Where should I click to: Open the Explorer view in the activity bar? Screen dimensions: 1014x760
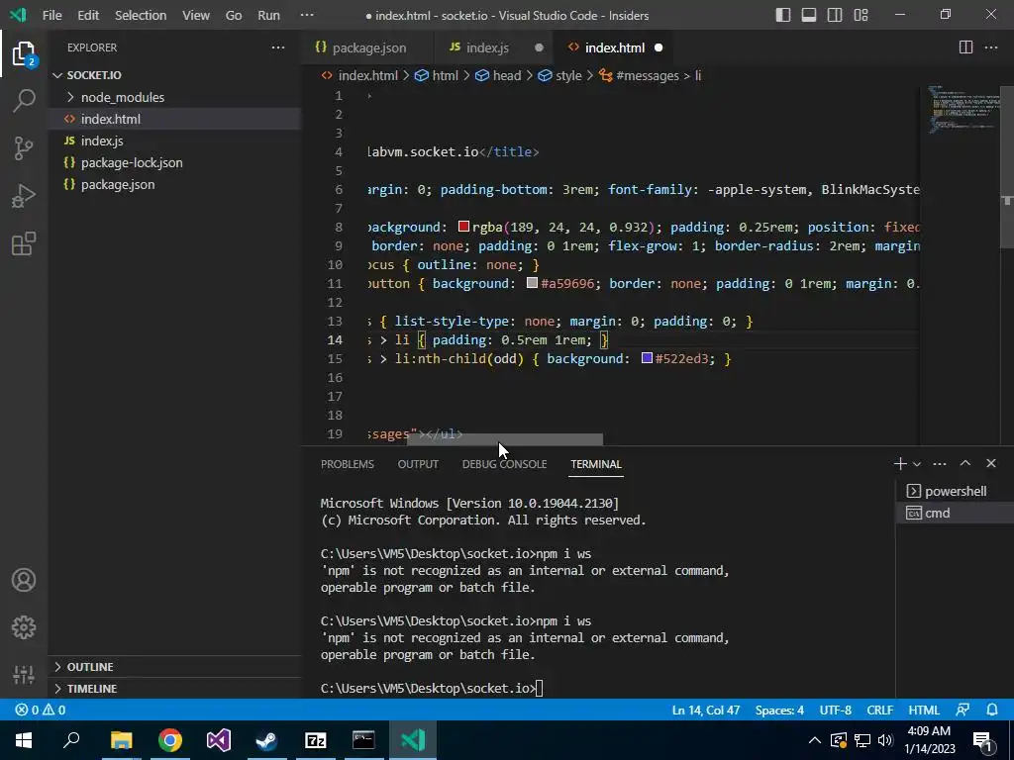click(24, 53)
